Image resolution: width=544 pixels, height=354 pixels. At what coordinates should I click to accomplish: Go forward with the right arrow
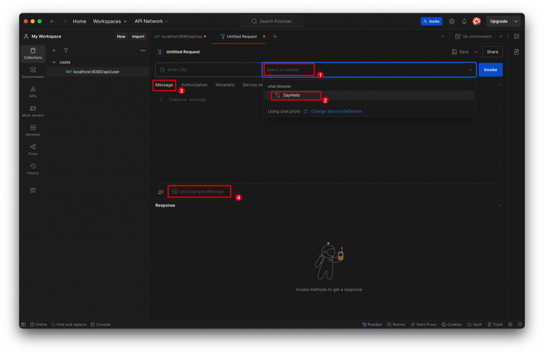coord(64,21)
